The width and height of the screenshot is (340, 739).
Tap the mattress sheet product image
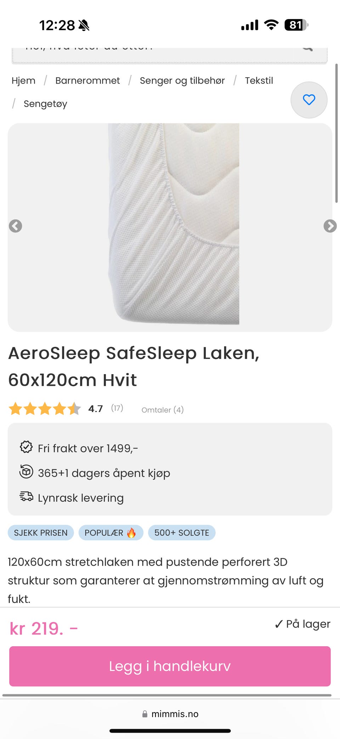[174, 224]
